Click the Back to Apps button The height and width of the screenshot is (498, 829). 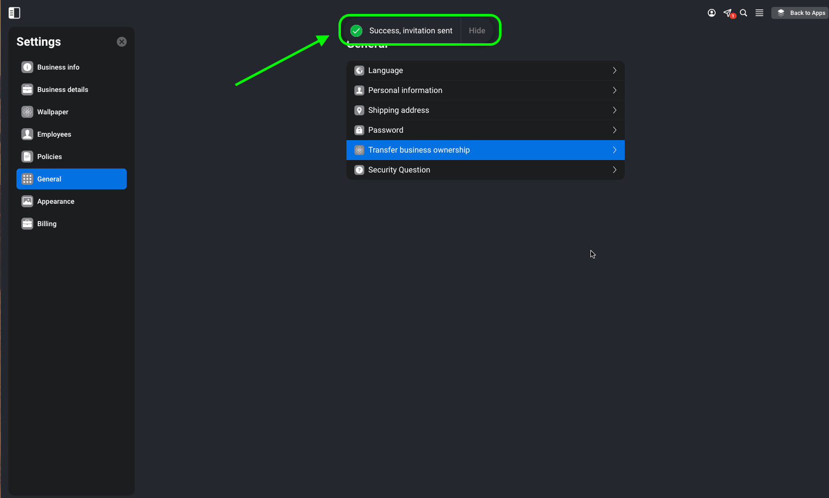point(800,13)
